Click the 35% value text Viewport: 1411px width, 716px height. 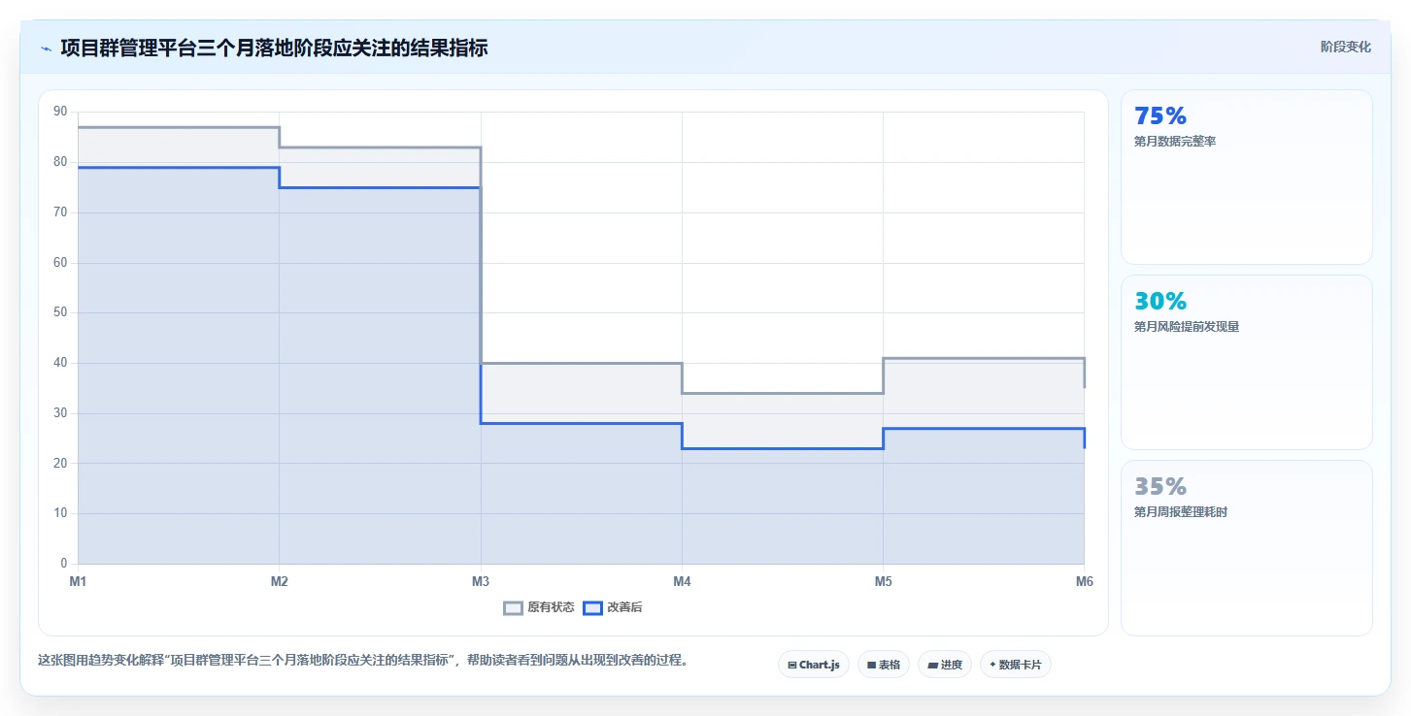pyautogui.click(x=1160, y=487)
